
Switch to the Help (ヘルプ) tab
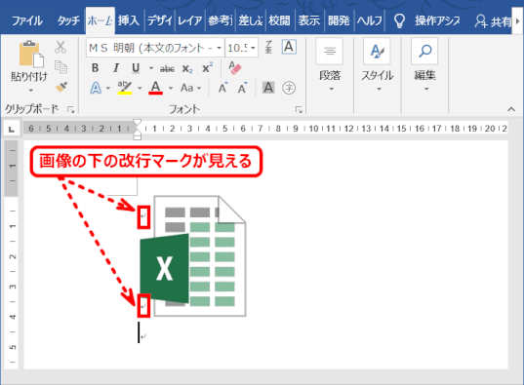tap(370, 20)
